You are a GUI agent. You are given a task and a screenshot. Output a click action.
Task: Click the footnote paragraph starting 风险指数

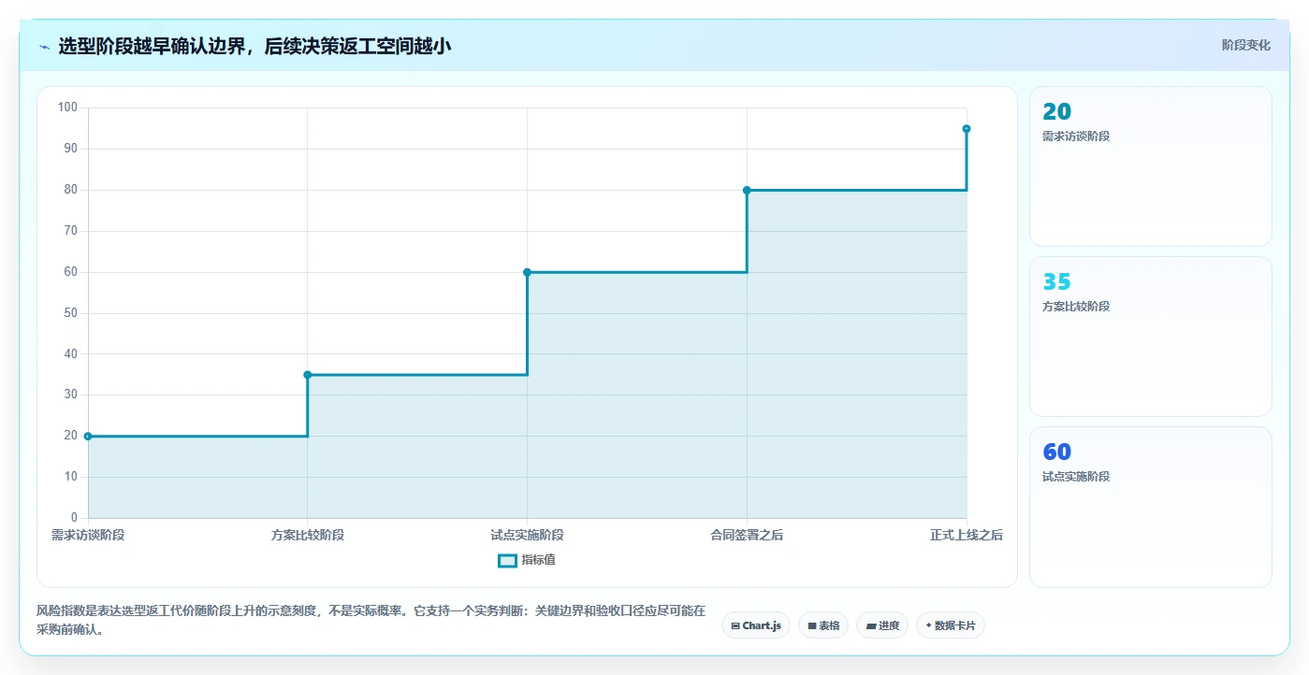pyautogui.click(x=371, y=620)
